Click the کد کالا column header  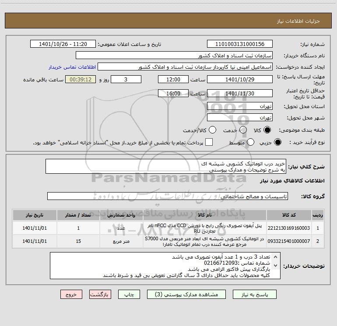pyautogui.click(x=289, y=215)
